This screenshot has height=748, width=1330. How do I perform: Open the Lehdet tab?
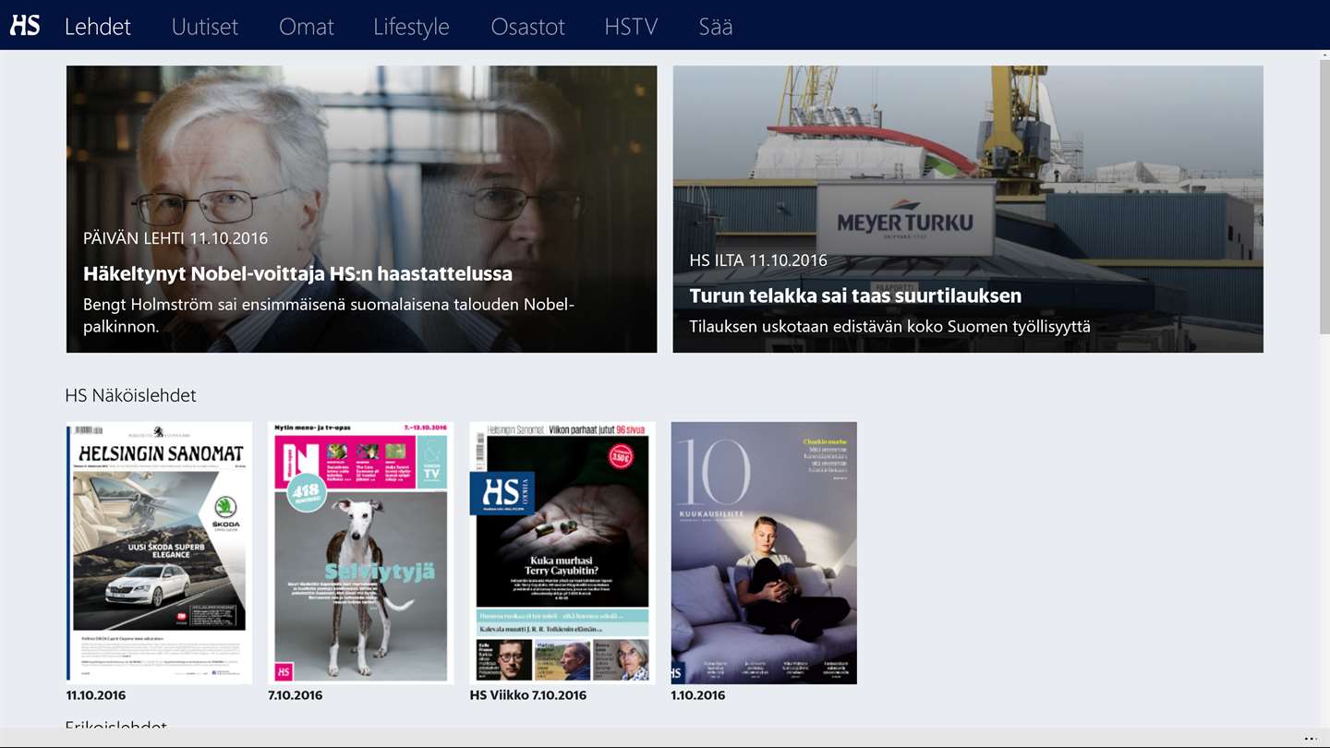pyautogui.click(x=98, y=27)
